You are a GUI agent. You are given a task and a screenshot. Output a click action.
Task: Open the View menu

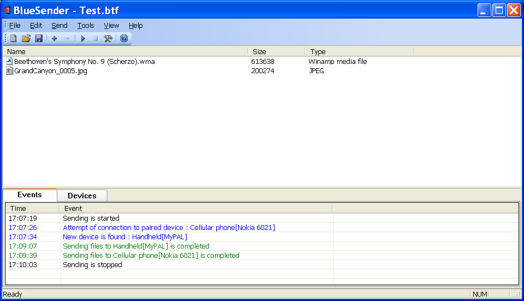coord(111,26)
